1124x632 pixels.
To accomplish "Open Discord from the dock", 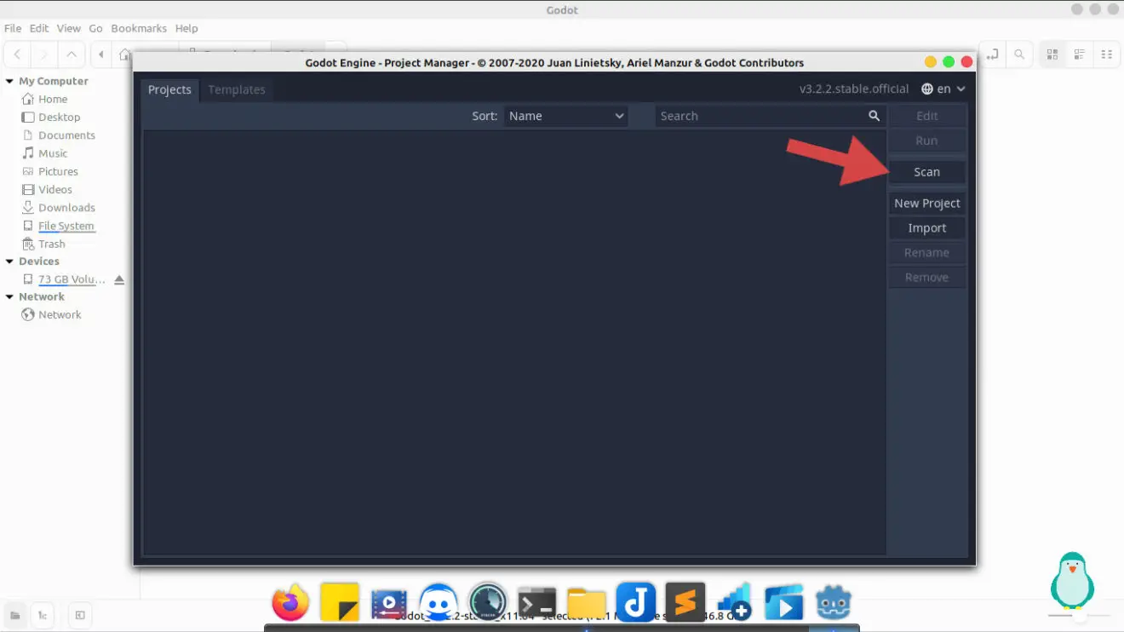I will tap(439, 604).
